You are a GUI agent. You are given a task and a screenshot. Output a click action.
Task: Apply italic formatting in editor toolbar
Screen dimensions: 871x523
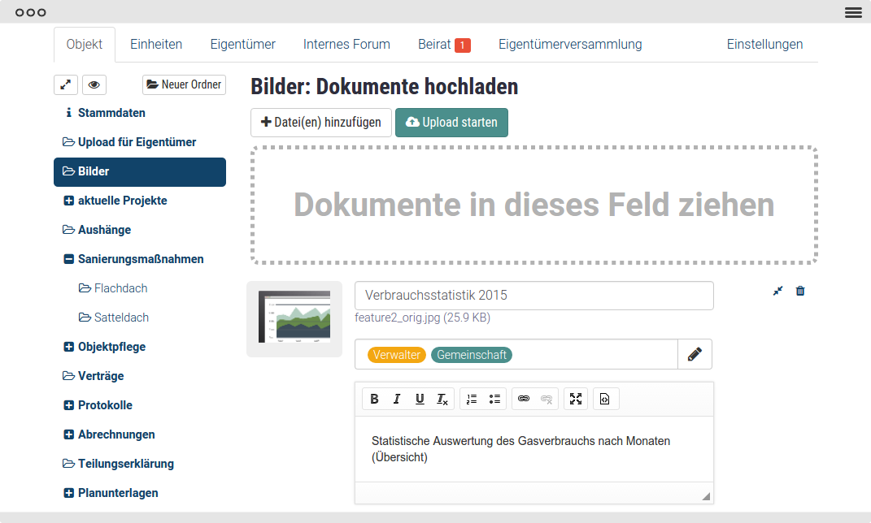(397, 399)
